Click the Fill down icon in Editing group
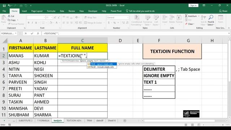This screenshot has height=130, width=231. click(x=186, y=20)
